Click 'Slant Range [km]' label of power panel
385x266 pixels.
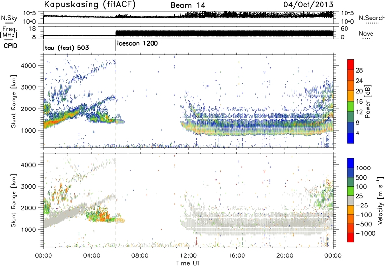pyautogui.click(x=13, y=101)
